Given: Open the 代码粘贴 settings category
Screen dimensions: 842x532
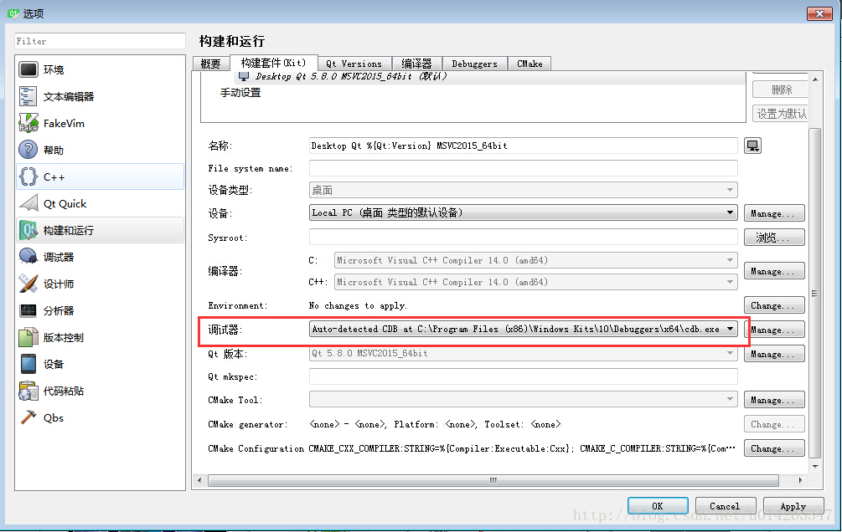Looking at the screenshot, I should pos(100,391).
